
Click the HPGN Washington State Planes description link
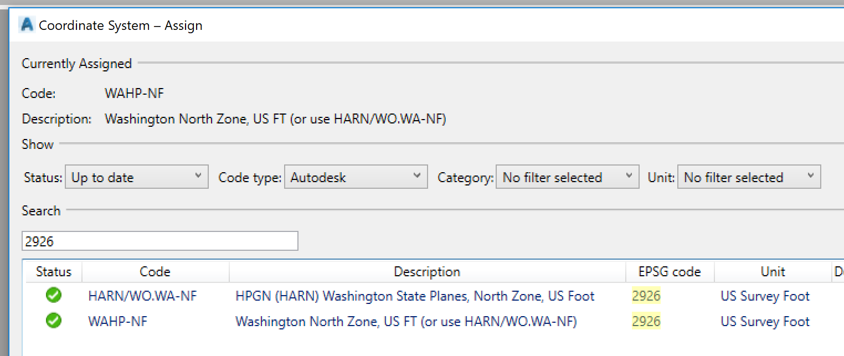(x=415, y=295)
